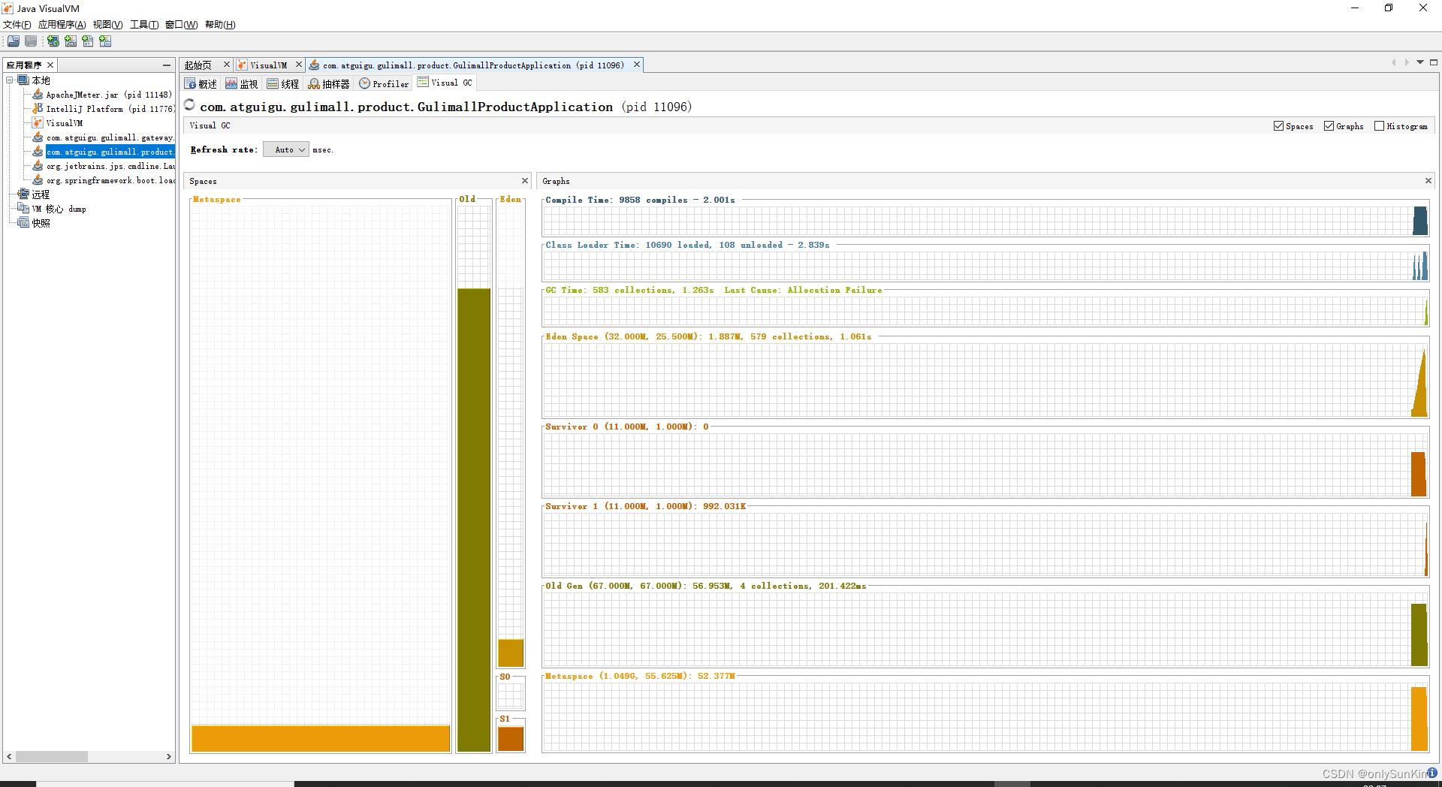Viewport: 1442px width, 787px height.
Task: Close the Spaces panel
Action: point(525,181)
